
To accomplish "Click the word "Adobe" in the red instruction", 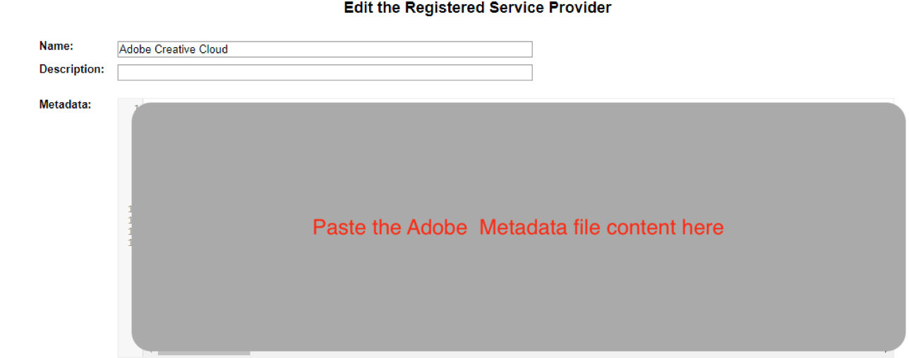I will [x=437, y=227].
